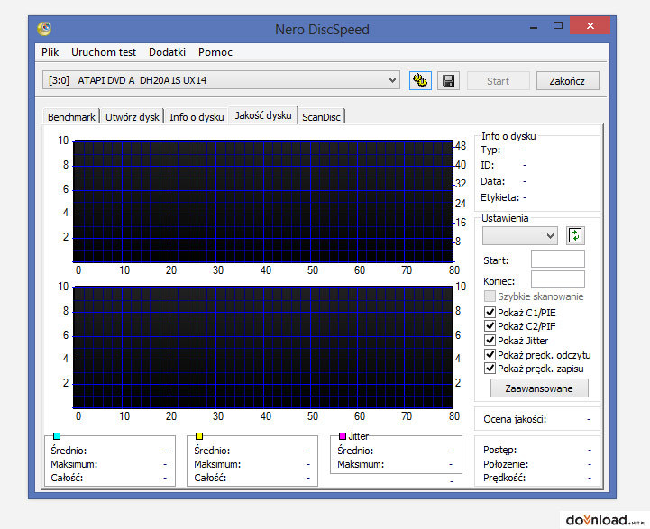Click the Nero DiscSpeed title bar app icon
This screenshot has height=529, width=650.
tap(44, 29)
